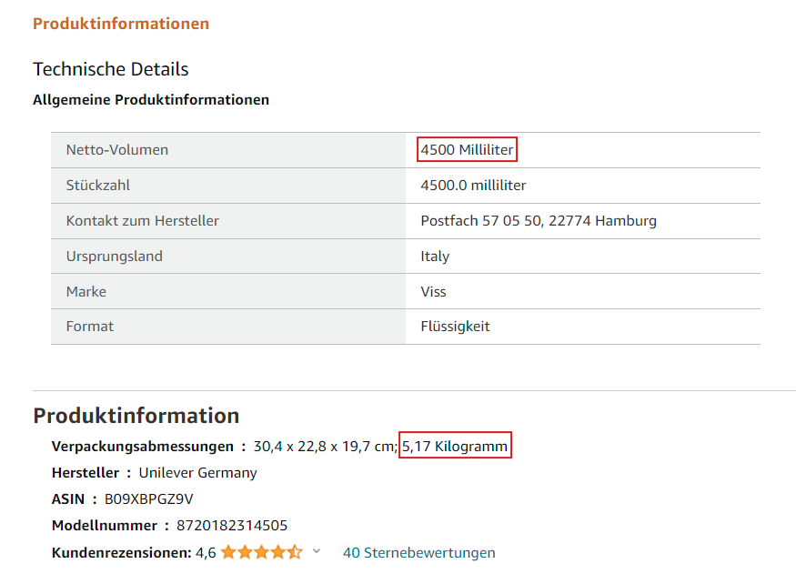The image size is (796, 584).
Task: Click the Marke value Viss
Action: pos(433,291)
